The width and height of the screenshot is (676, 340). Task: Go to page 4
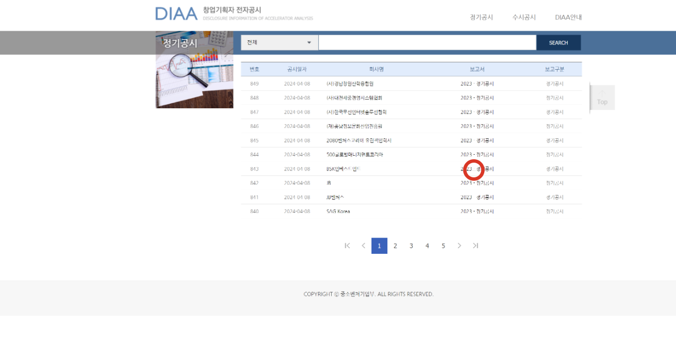point(427,245)
